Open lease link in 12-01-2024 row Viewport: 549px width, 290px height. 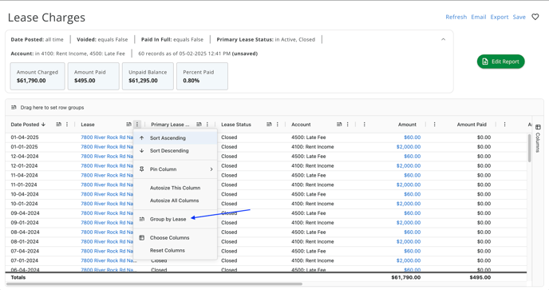point(107,165)
